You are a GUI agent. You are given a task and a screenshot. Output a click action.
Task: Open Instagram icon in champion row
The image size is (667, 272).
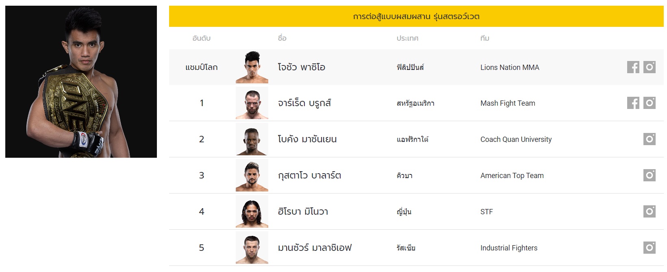(x=650, y=67)
